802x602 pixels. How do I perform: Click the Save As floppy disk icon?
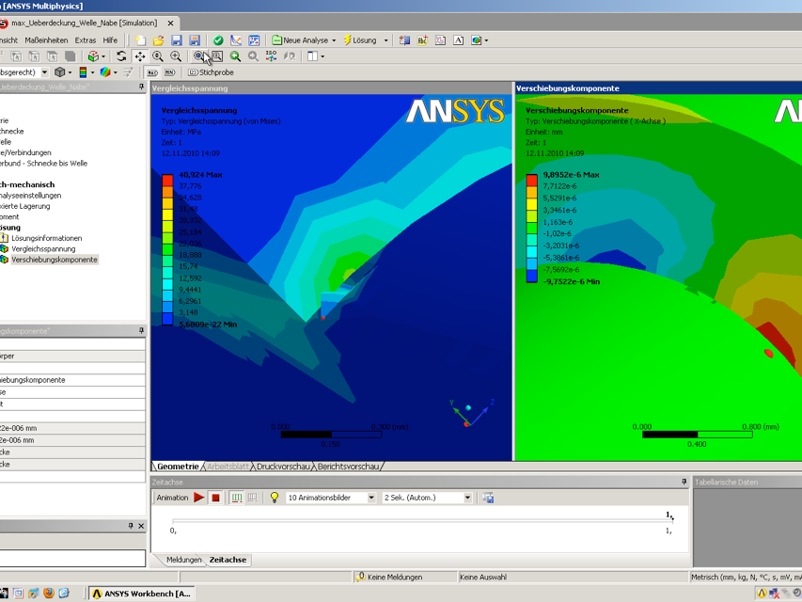[195, 40]
